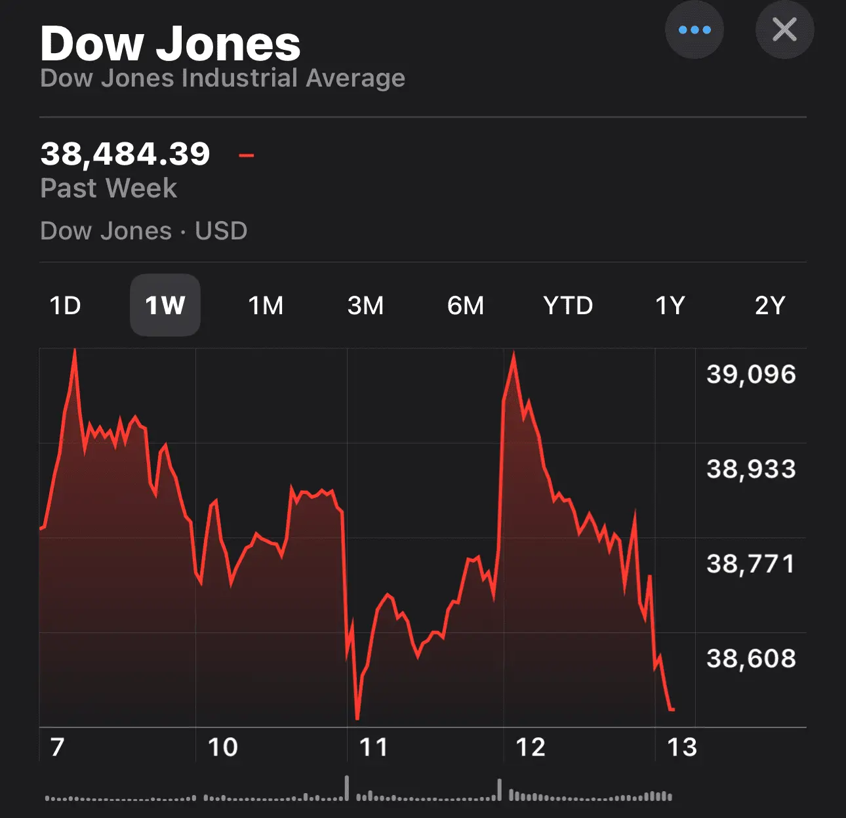
Task: Tap the Dow Jones Industrial Average subtitle
Action: [222, 78]
